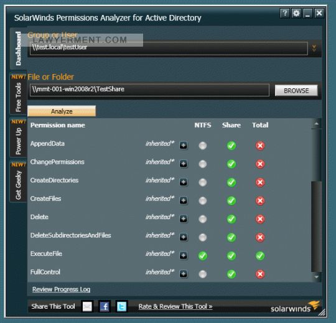Image resolution: width=336 pixels, height=323 pixels.
Task: Click FullControl Total red X icon
Action: [260, 274]
